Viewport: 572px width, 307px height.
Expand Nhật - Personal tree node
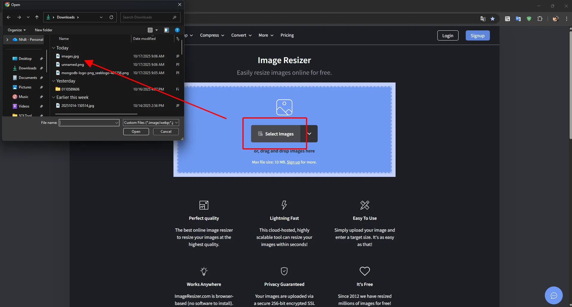click(7, 40)
